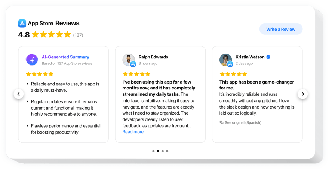Click the AI-Generated Summary title
The height and width of the screenshot is (170, 329).
point(65,57)
